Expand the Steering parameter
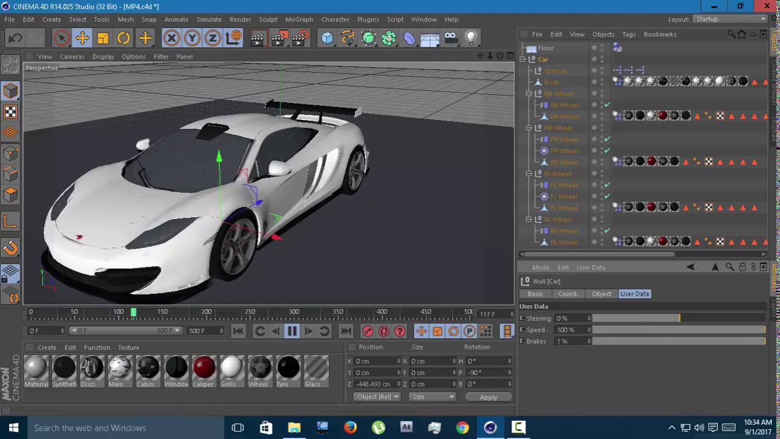The width and height of the screenshot is (780, 439). (522, 318)
